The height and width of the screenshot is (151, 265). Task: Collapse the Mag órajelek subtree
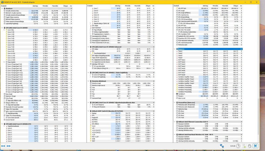point(4,62)
